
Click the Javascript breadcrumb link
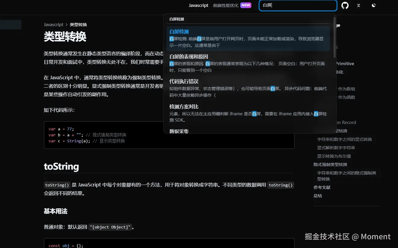click(x=53, y=24)
